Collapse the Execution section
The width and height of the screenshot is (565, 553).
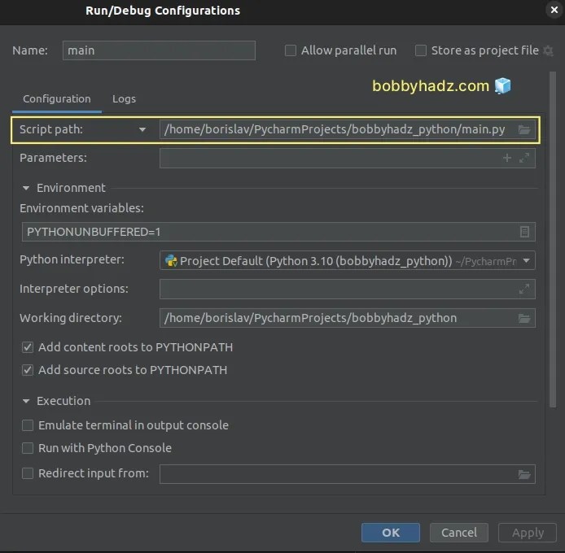[x=26, y=401]
